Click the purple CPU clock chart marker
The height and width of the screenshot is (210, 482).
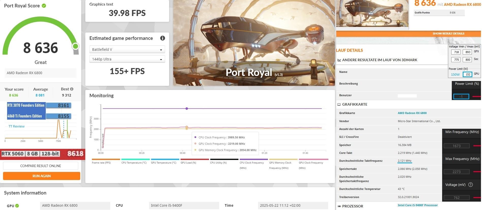coord(187,108)
